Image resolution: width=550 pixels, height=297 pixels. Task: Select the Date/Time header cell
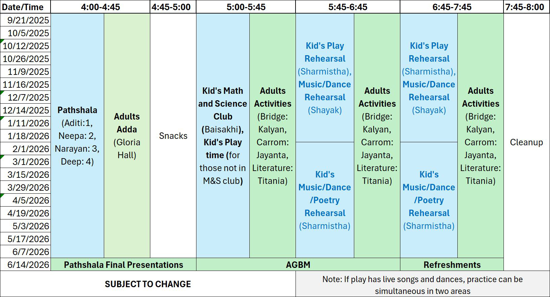pyautogui.click(x=25, y=7)
